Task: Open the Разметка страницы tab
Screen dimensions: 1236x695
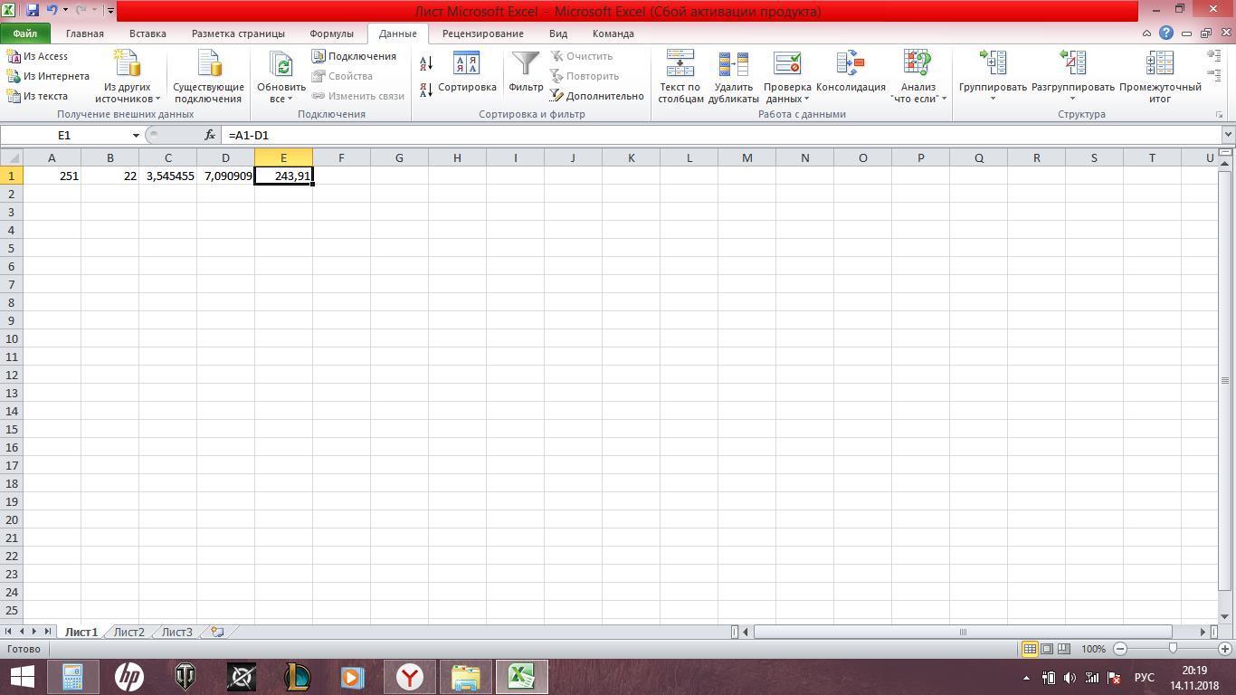Action: click(x=238, y=33)
